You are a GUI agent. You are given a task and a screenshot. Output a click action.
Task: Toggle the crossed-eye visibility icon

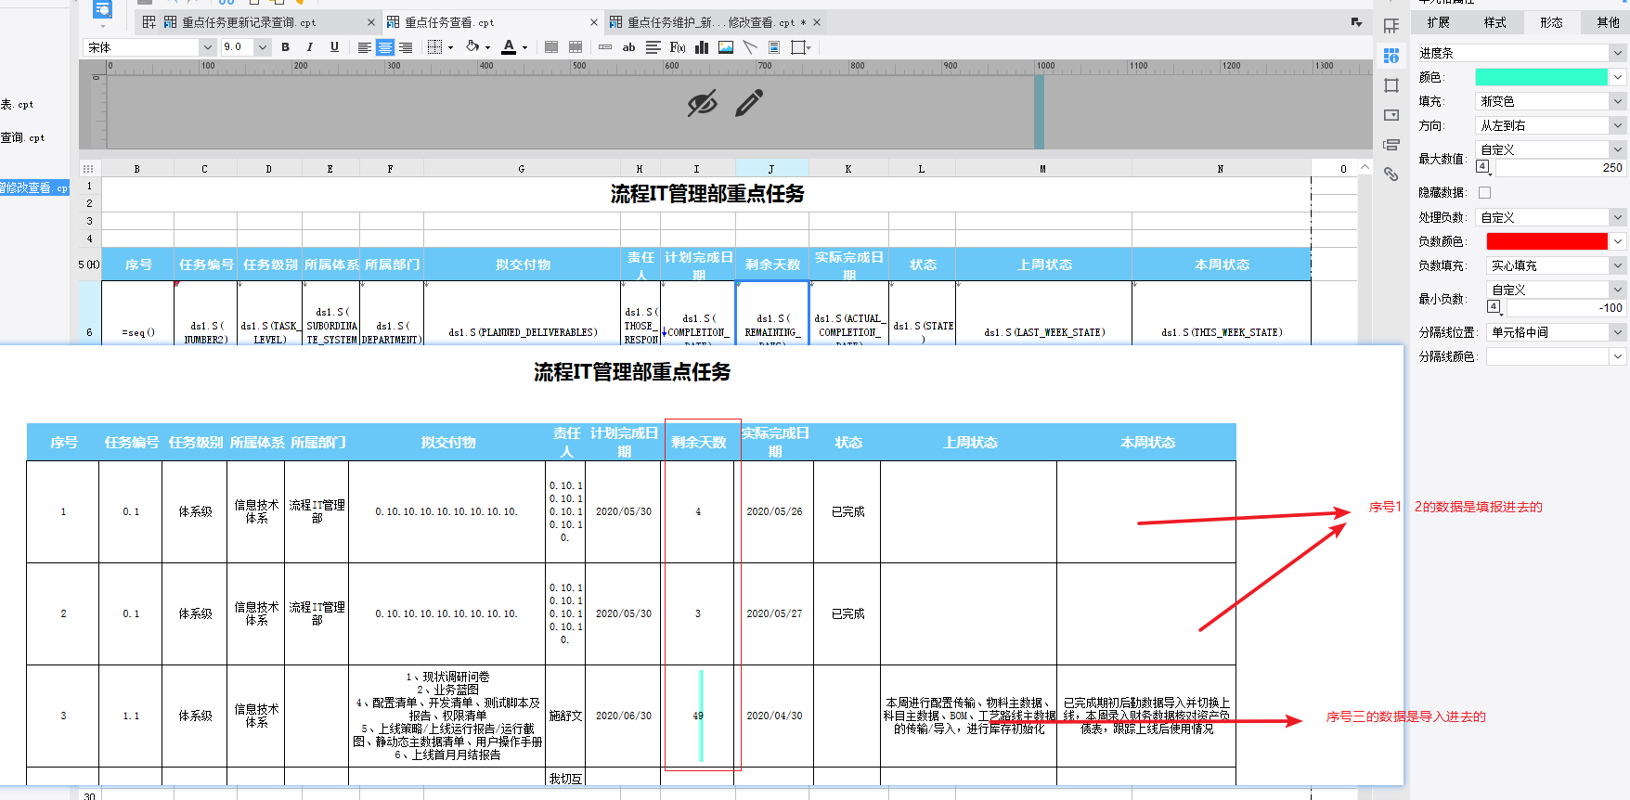(702, 103)
